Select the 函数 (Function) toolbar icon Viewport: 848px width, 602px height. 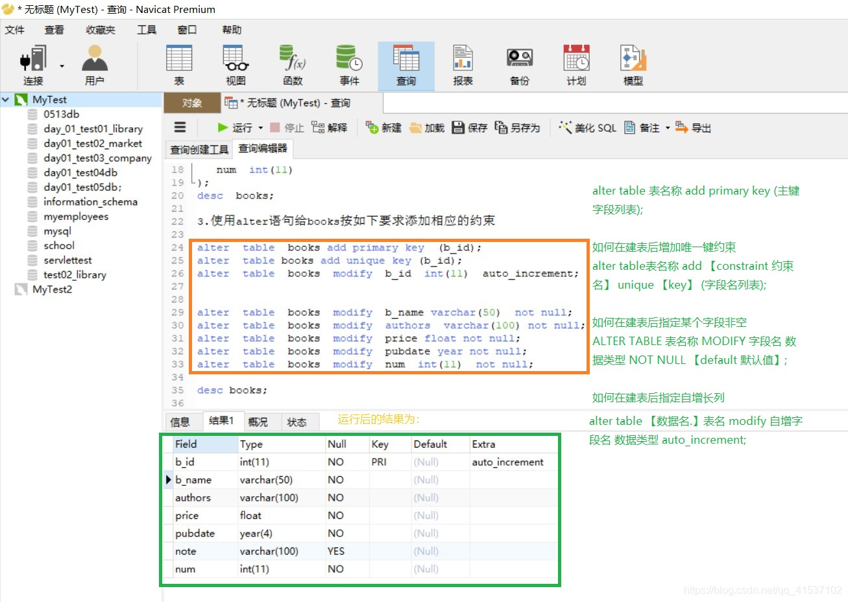(x=293, y=66)
